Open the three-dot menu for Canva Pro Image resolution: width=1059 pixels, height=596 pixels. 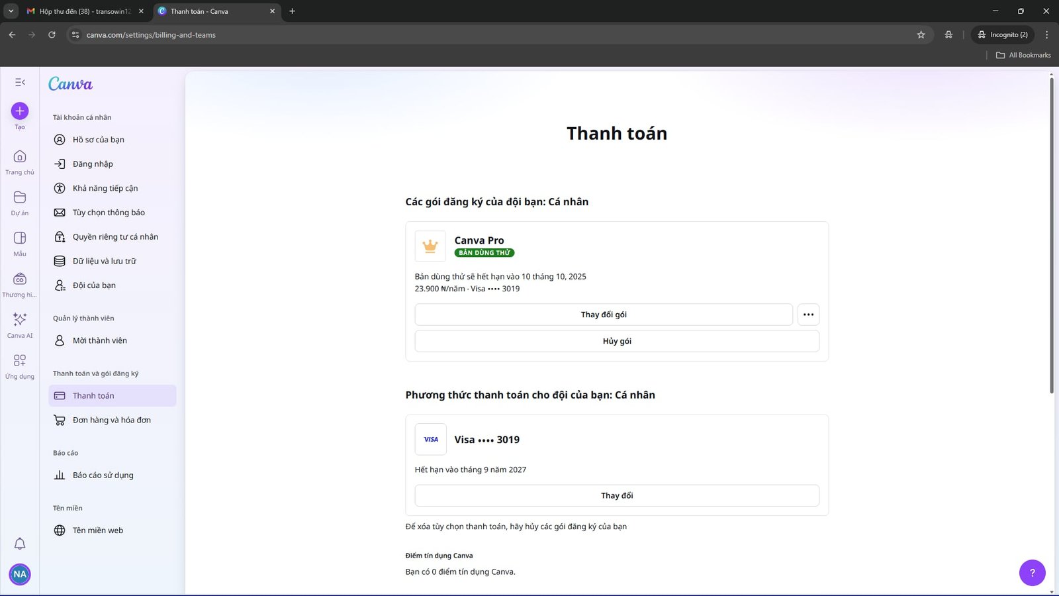coord(808,315)
